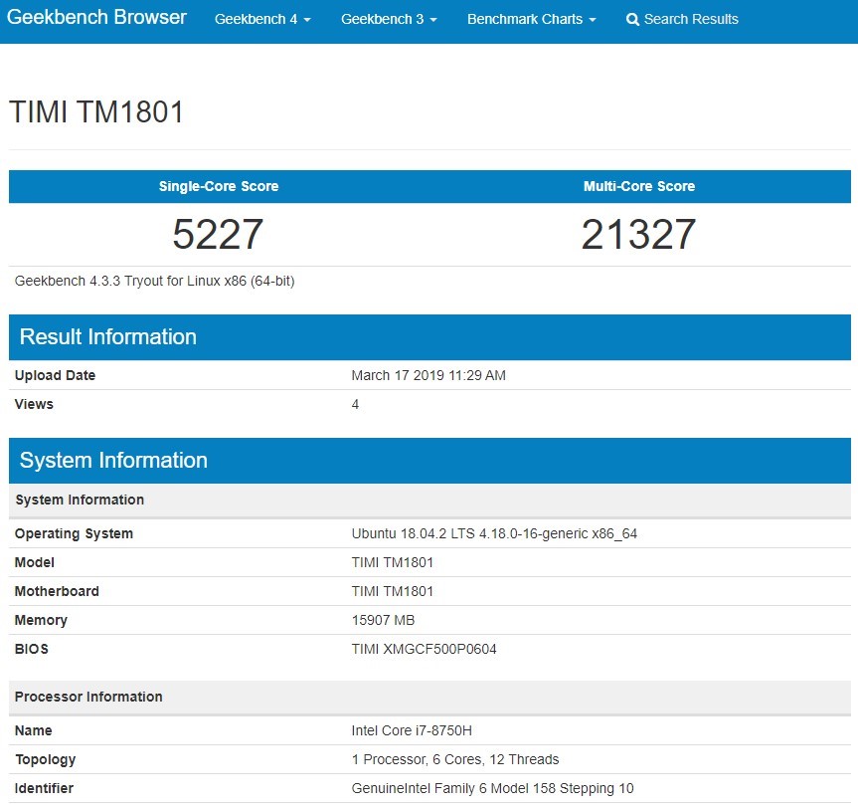Select the single-core score value 5227

[x=218, y=235]
